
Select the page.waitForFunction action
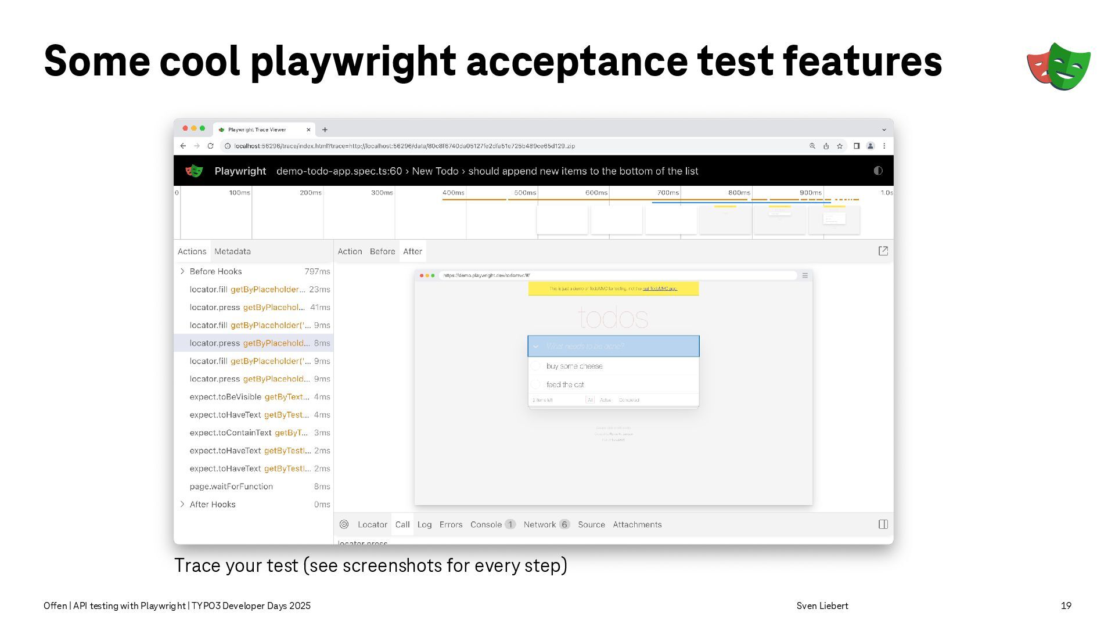point(254,487)
